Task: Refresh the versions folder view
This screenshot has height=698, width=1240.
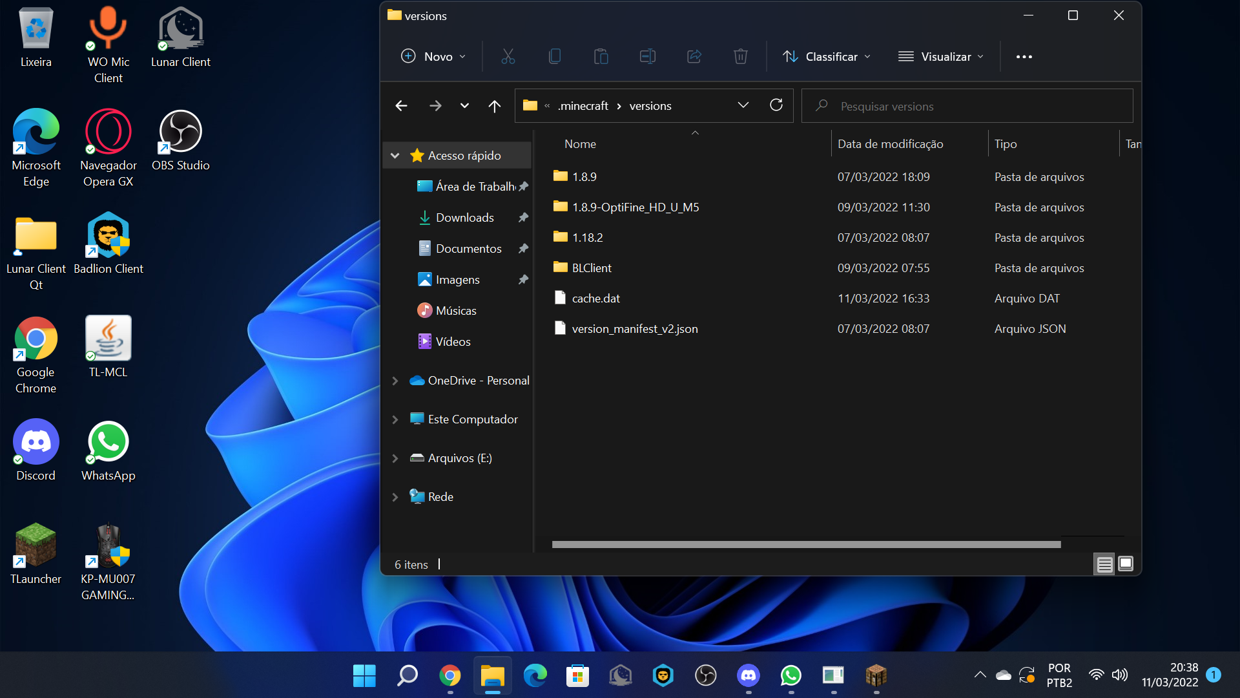Action: [x=776, y=105]
